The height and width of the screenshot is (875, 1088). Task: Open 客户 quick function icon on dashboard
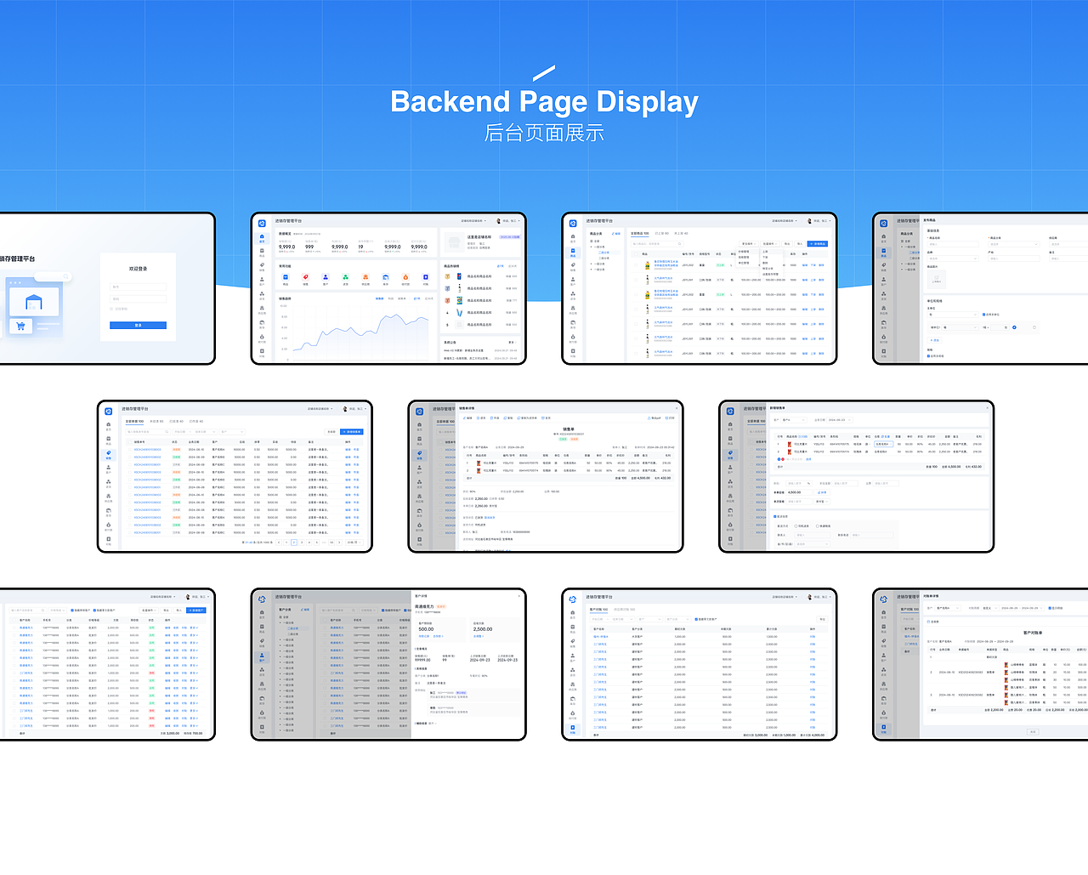(326, 277)
